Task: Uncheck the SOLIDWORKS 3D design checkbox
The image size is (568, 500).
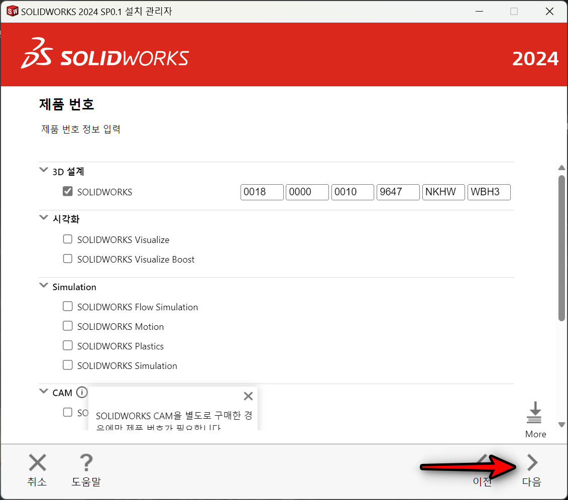Action: (68, 191)
